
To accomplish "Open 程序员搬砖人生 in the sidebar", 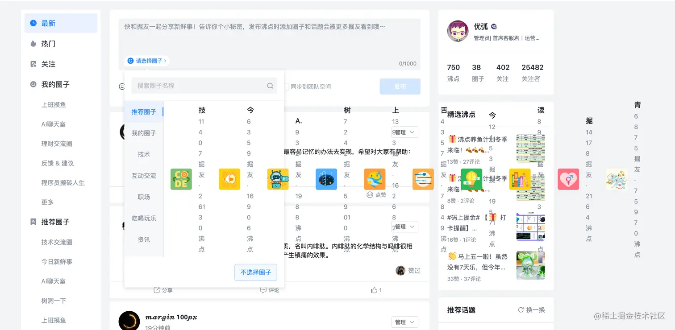I will (x=63, y=183).
